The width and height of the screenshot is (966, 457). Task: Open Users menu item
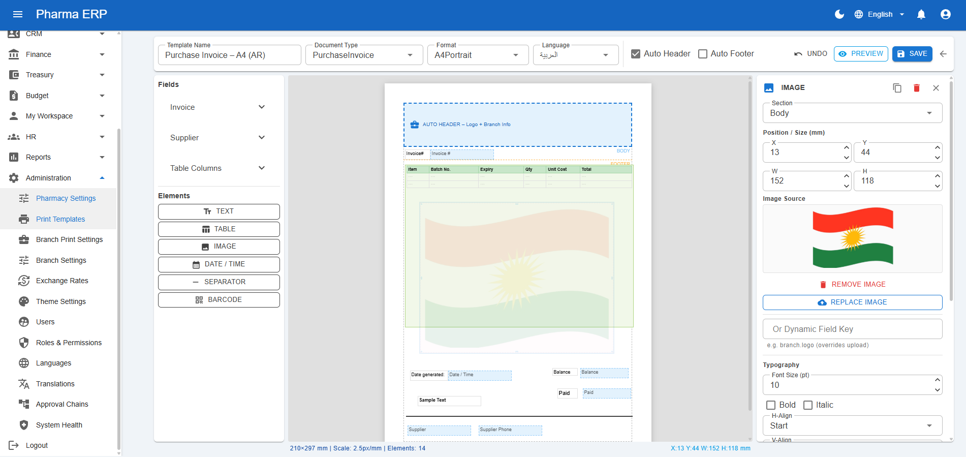pos(58,322)
